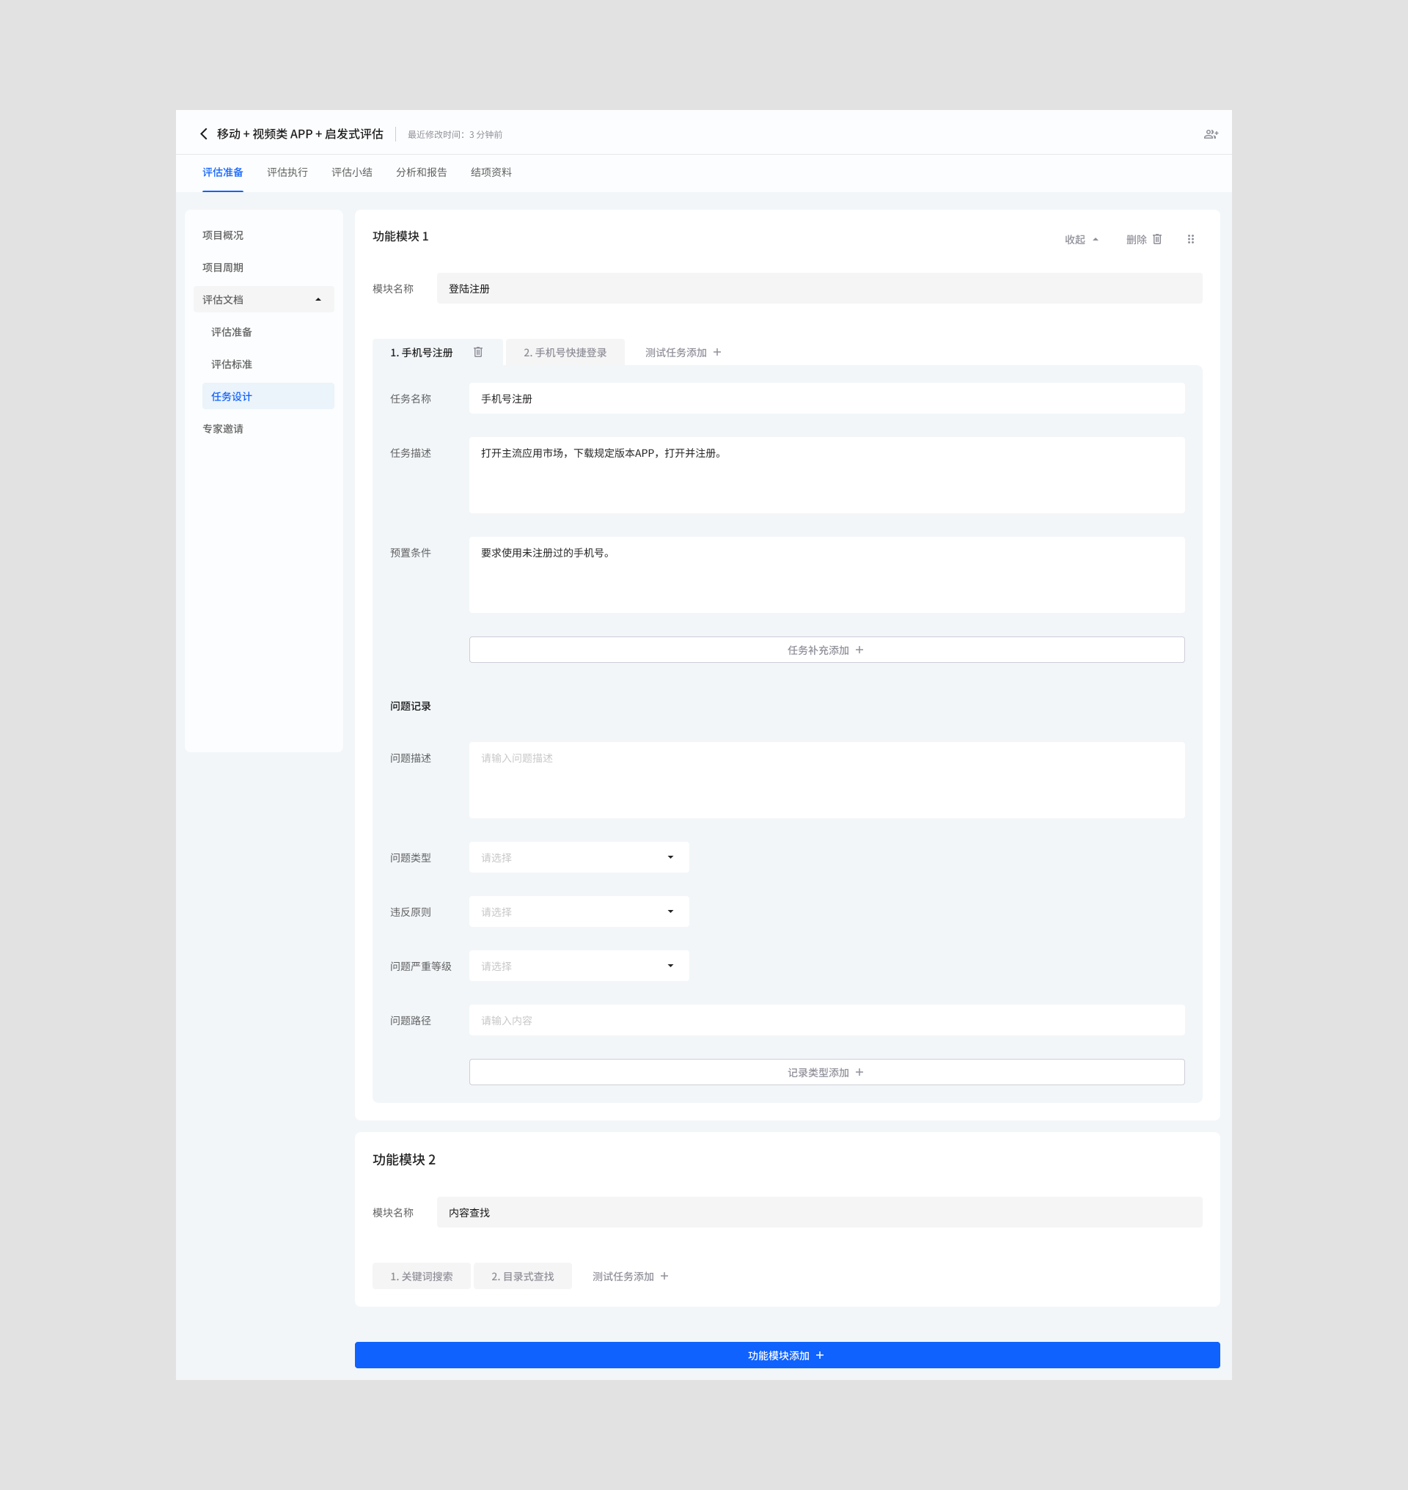Image resolution: width=1408 pixels, height=1490 pixels.
Task: Collapse module 1 using 收起
Action: pos(1081,240)
